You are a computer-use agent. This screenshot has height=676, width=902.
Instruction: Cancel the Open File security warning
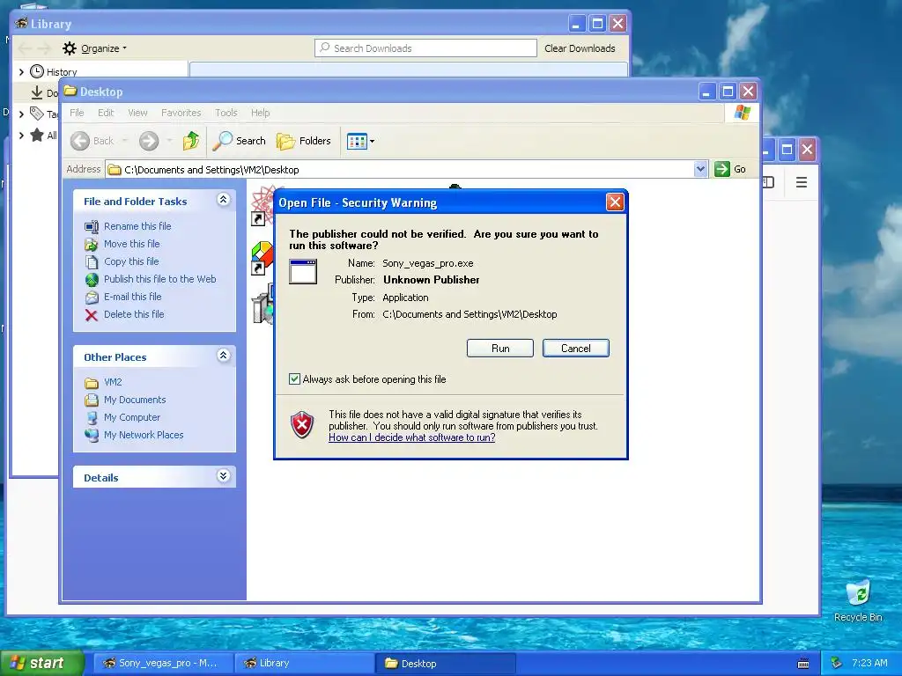click(575, 349)
